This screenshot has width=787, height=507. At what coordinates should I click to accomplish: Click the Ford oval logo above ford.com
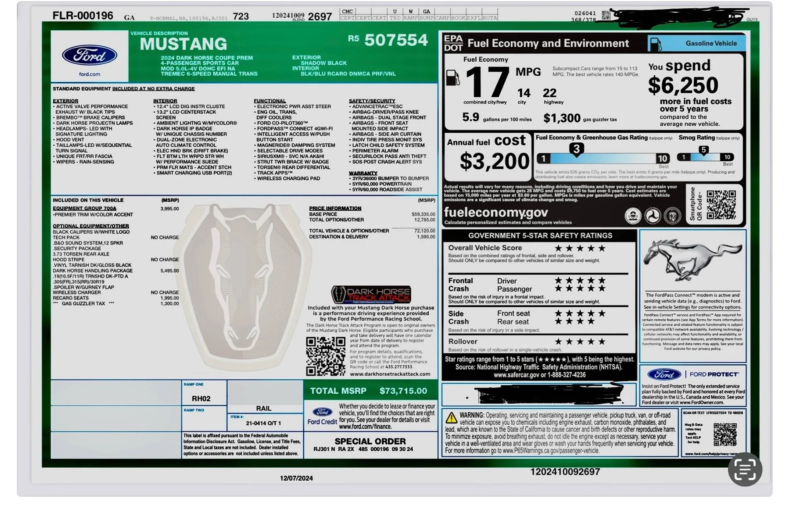(89, 55)
